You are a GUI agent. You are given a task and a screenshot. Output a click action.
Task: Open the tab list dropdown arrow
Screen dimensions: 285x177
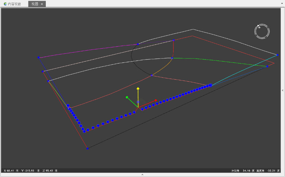pyautogui.click(x=282, y=3)
